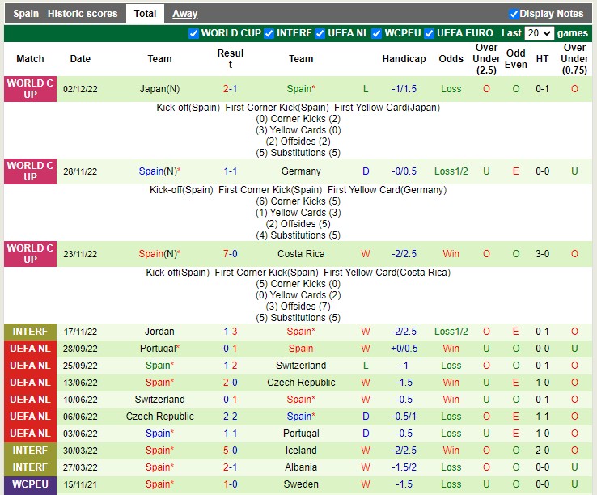
Task: Click Spain in the 02/12/22 Japan match
Action: click(x=301, y=89)
